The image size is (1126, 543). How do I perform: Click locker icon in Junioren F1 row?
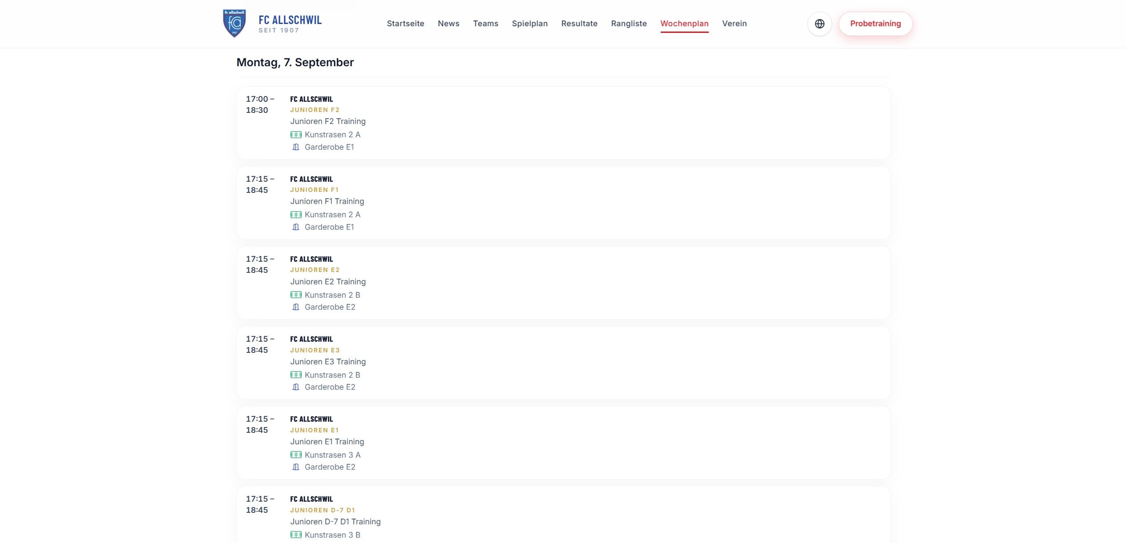pos(296,227)
